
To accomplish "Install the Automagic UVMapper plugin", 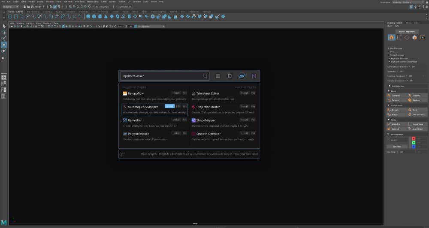I will [169, 106].
